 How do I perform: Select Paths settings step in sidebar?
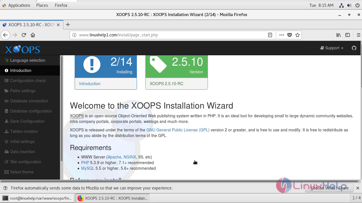(x=30, y=91)
